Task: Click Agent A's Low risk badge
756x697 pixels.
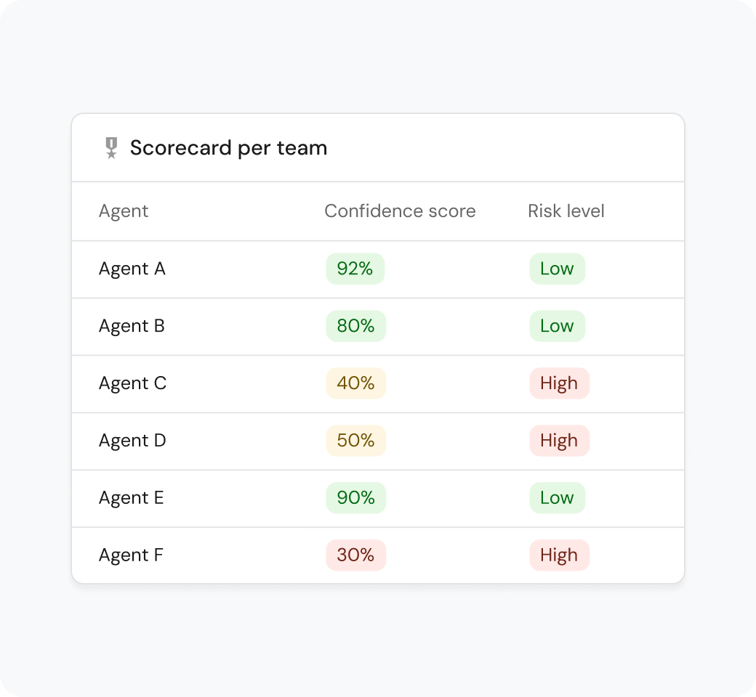Action: click(x=558, y=269)
